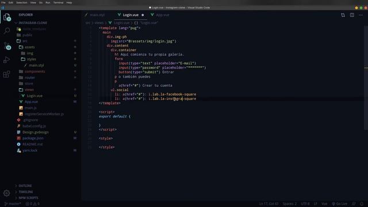
Task: Split the editor to the right
Action: pos(352,15)
